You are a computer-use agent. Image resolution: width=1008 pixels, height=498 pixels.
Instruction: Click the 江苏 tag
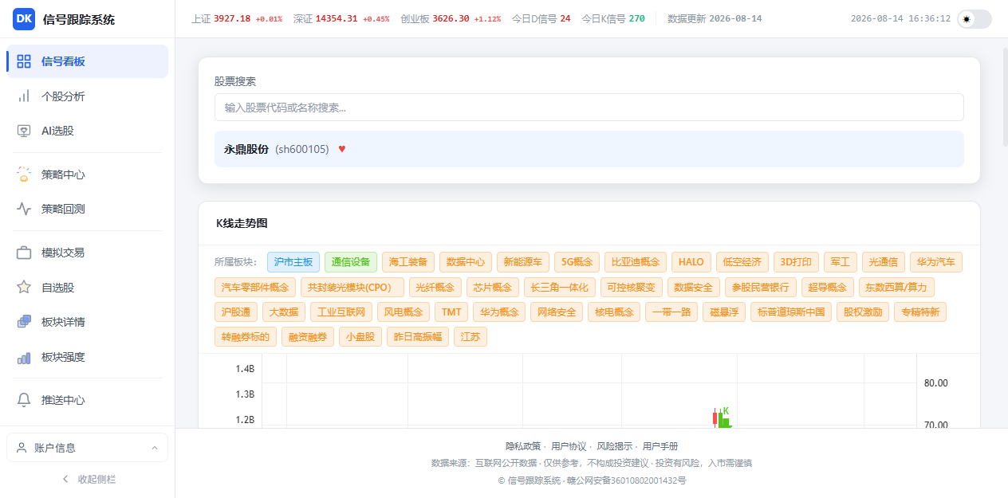click(471, 337)
